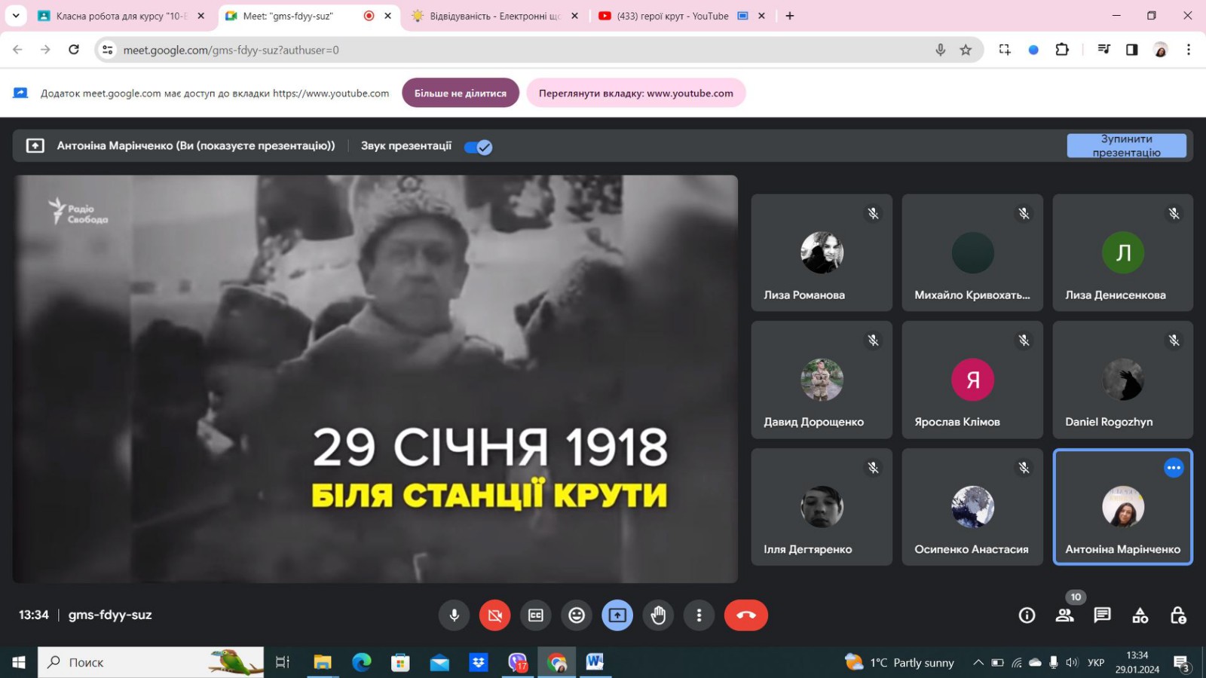Expand the hidden system tray icons
Viewport: 1206px width, 678px height.
coord(978,662)
